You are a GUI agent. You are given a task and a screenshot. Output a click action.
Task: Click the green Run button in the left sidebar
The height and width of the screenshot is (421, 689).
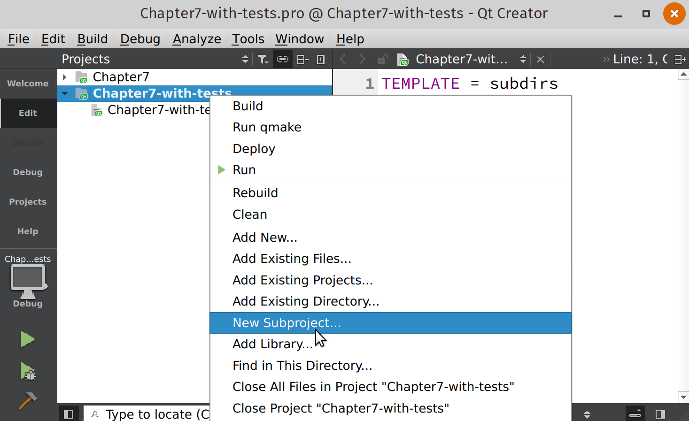click(27, 339)
